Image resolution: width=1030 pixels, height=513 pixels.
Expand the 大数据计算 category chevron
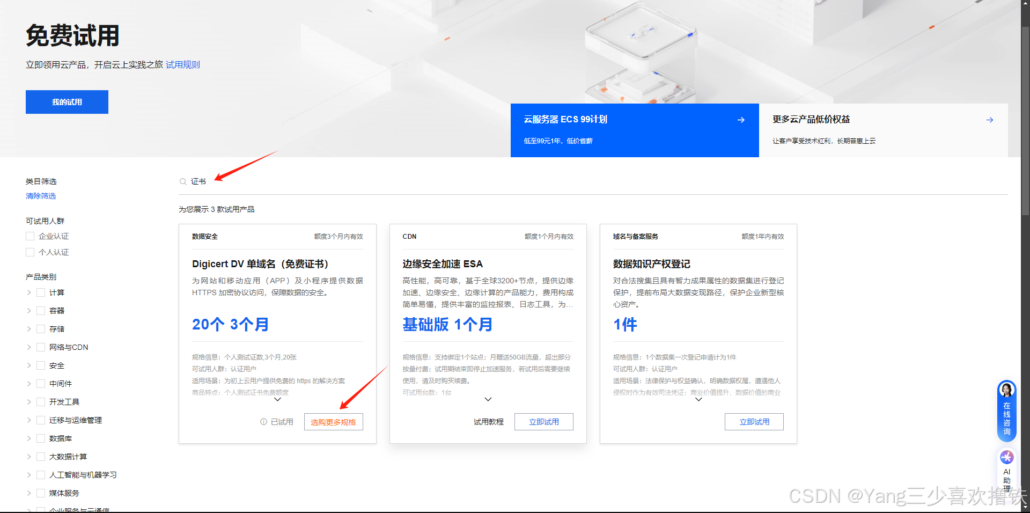[28, 457]
